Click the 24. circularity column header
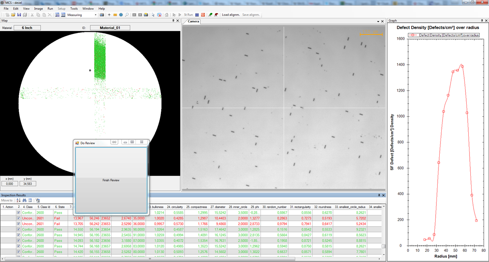This screenshot has height=262, width=489. [174, 207]
